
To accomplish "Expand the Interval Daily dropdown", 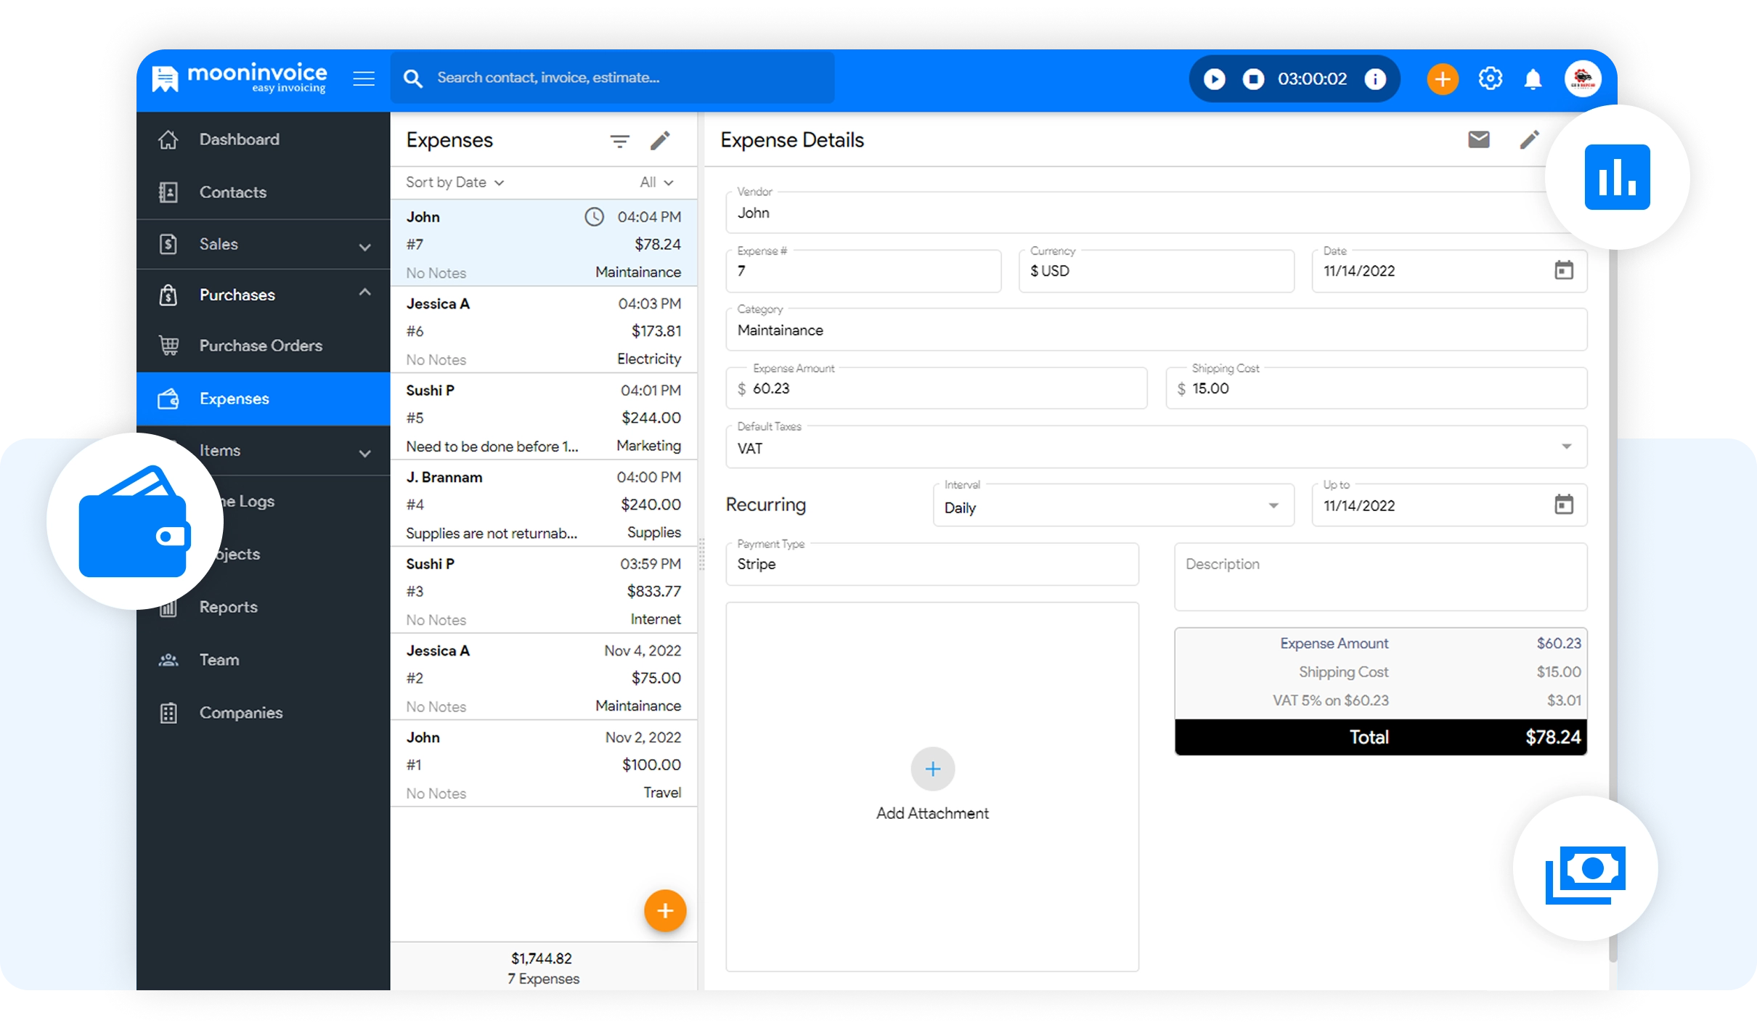I will click(1273, 506).
